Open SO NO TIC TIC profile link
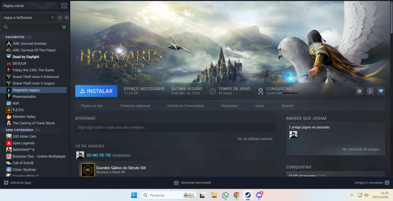The image size is (393, 201). tap(99, 155)
